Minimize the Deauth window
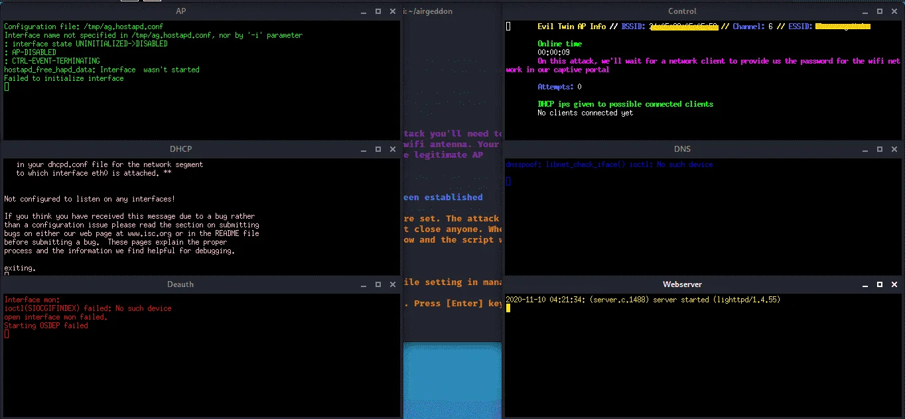The height and width of the screenshot is (419, 905). tap(365, 285)
